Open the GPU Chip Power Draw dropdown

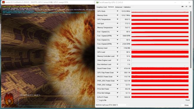tap(117, 72)
